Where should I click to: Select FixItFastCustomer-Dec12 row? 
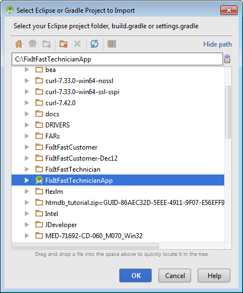point(118,158)
